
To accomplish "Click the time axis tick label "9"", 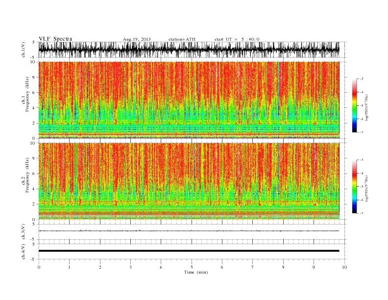I will point(314,267).
